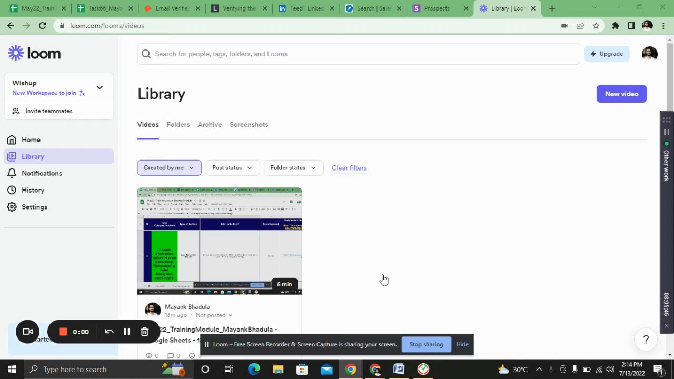The width and height of the screenshot is (674, 379).
Task: Click the Loom search field
Action: (359, 54)
